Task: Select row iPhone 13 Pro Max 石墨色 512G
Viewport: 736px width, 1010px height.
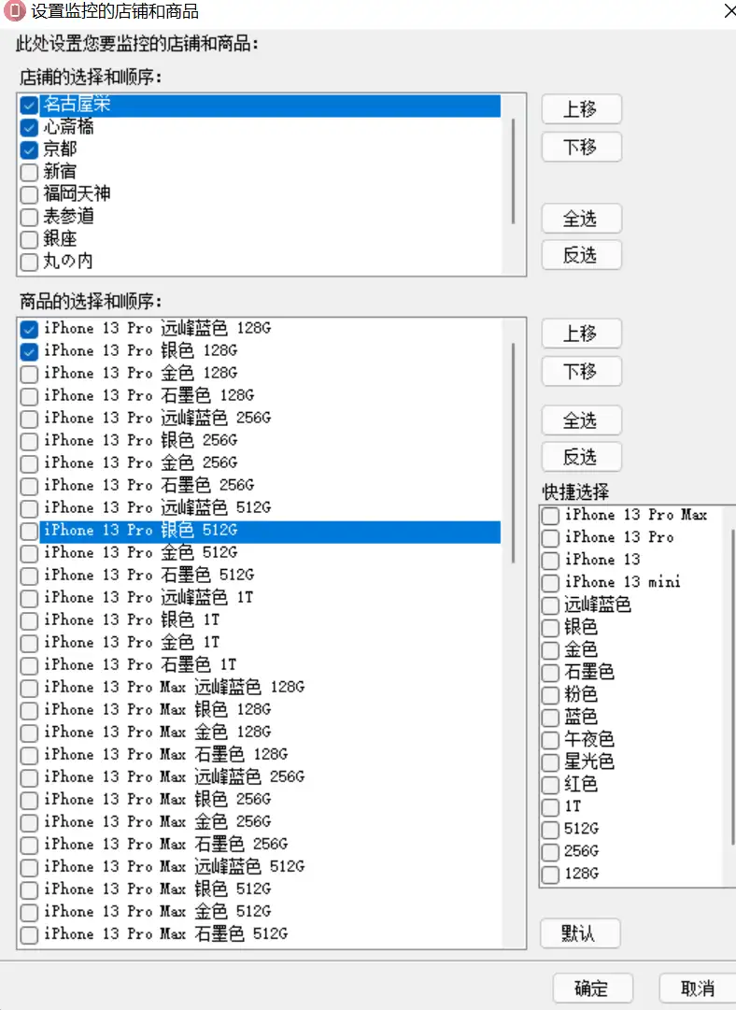Action: (260, 934)
